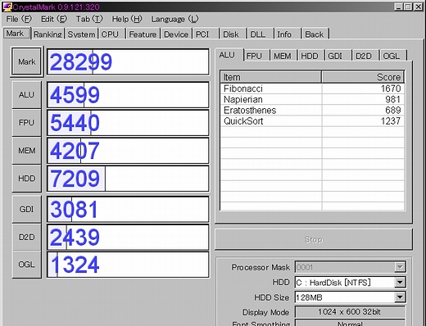426x326 pixels.
Task: Select the Mark tab
Action: coord(16,34)
